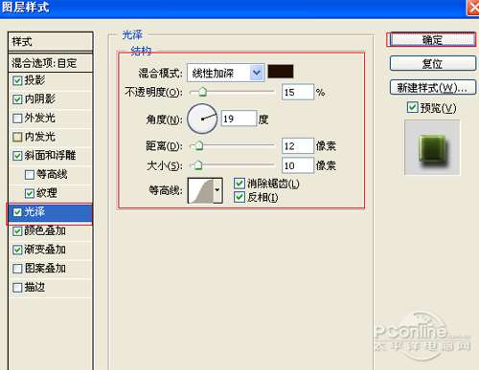Viewport: 479px width, 370px height.
Task: Click the 复位 reset button
Action: 433,63
